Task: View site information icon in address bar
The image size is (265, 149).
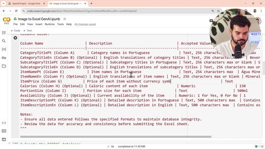Action: pyautogui.click(x=24, y=11)
